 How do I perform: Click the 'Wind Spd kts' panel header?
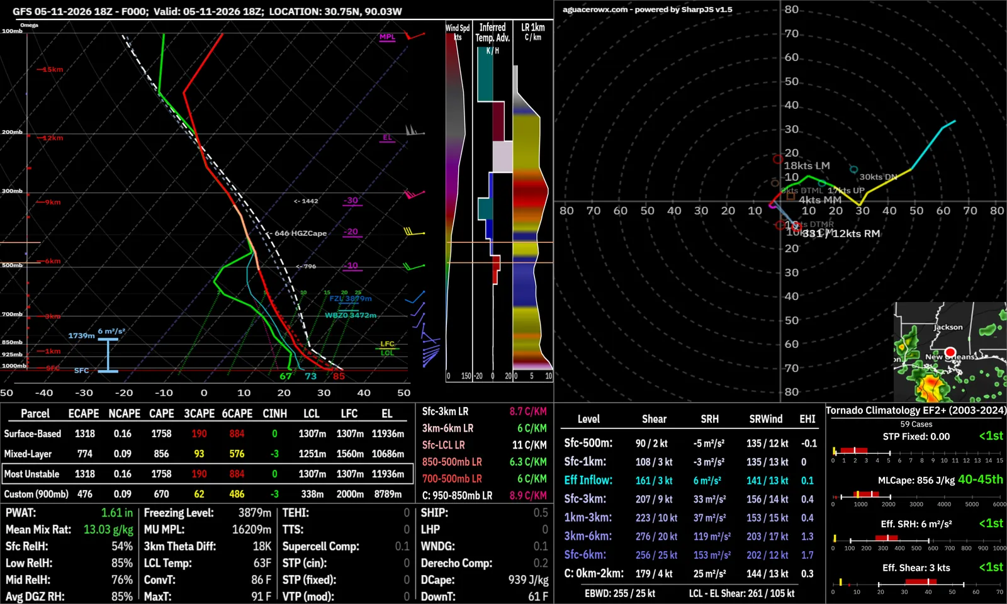(x=458, y=32)
